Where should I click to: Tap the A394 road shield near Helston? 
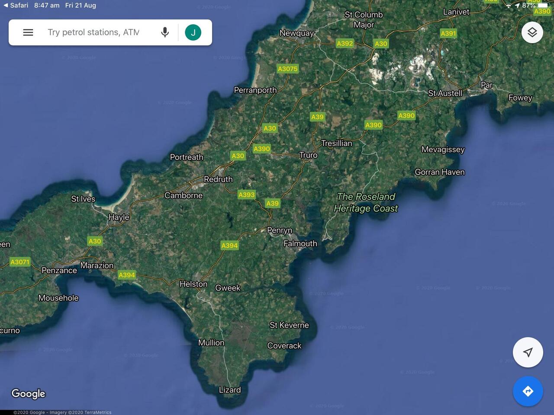(x=229, y=246)
